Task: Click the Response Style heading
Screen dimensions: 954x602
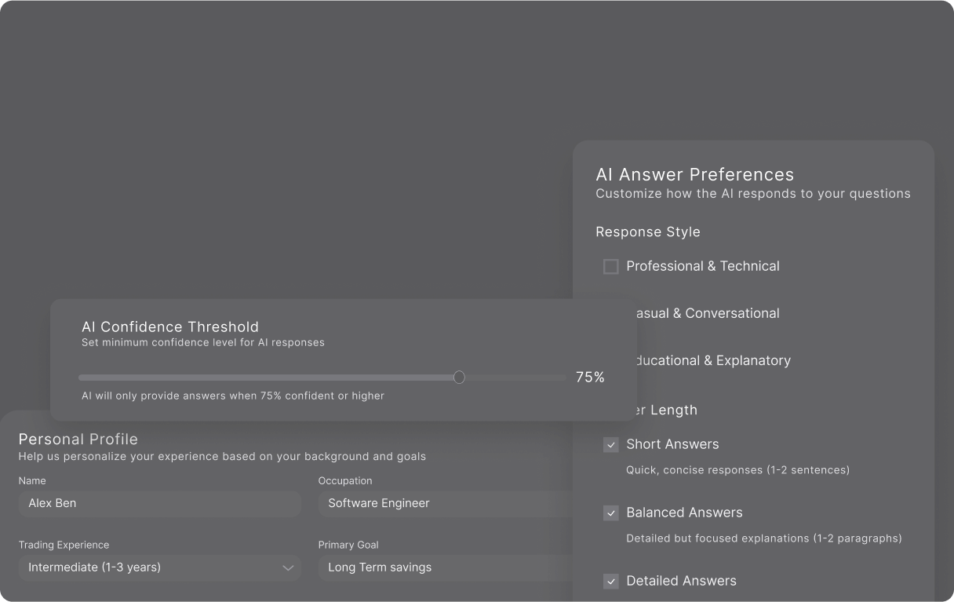Action: point(648,232)
